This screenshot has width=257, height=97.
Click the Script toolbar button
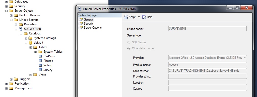coord(130,17)
